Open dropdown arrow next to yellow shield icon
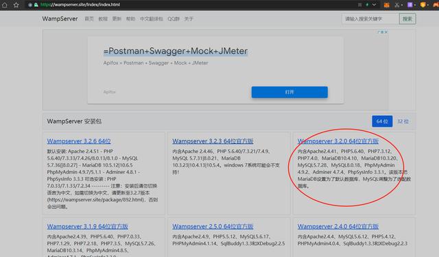This screenshot has width=439, height=257. (x=428, y=5)
